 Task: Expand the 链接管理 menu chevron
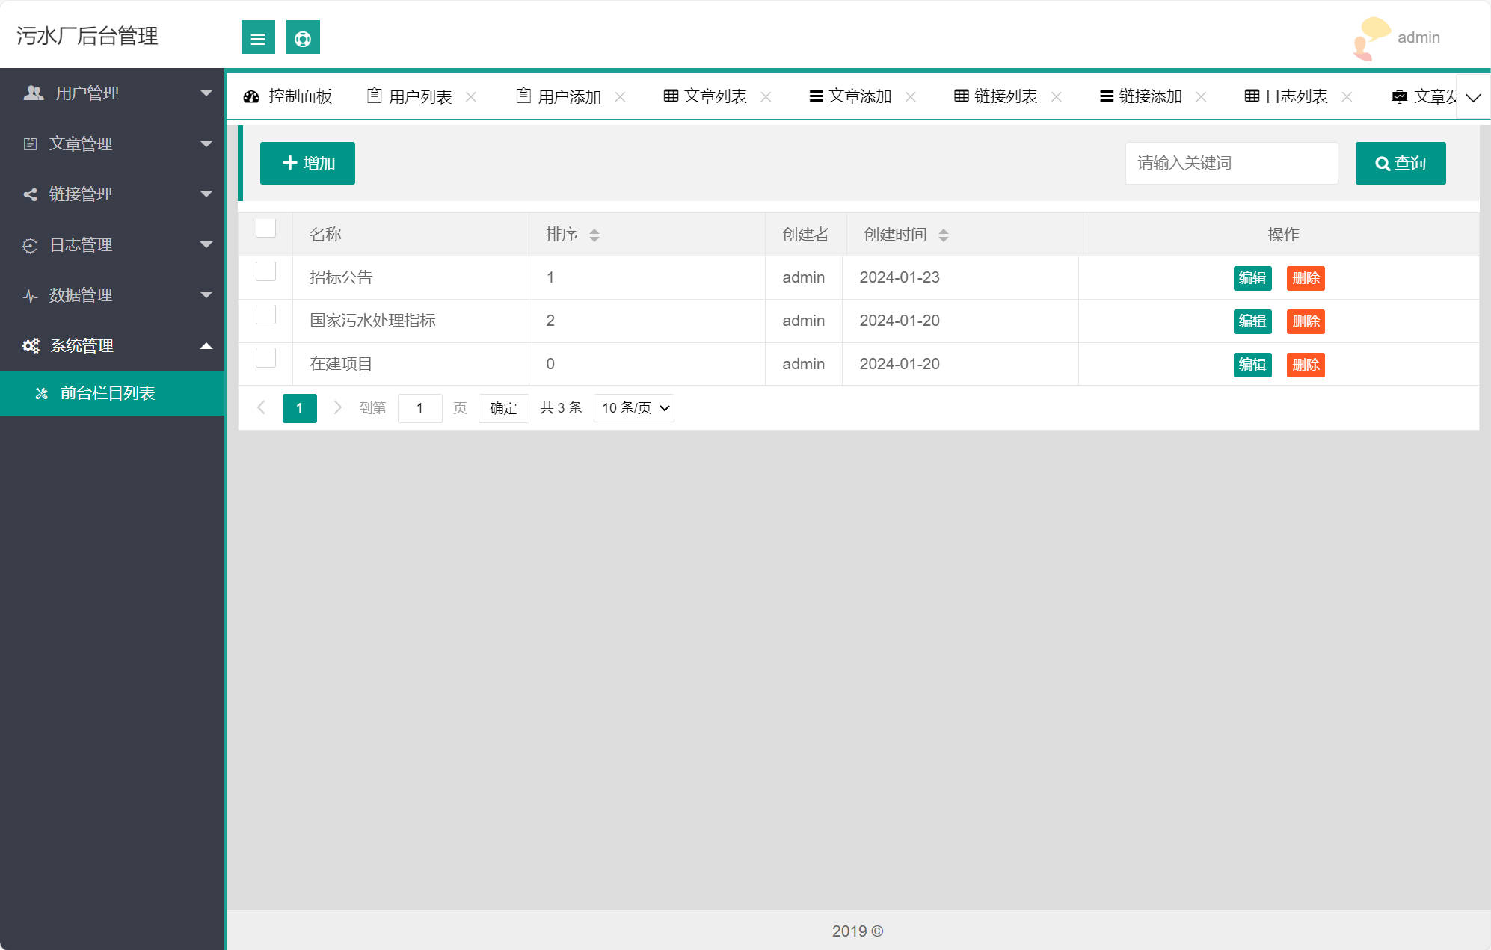point(205,194)
